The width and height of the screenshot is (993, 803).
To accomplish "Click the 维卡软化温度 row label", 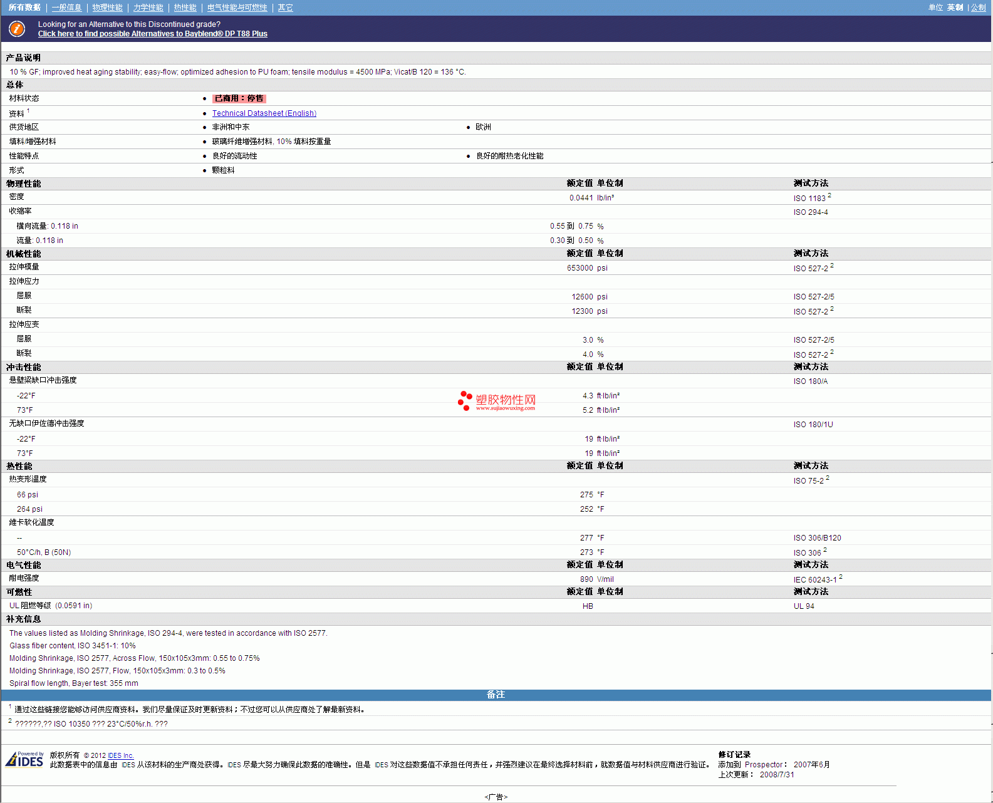I will tap(31, 522).
